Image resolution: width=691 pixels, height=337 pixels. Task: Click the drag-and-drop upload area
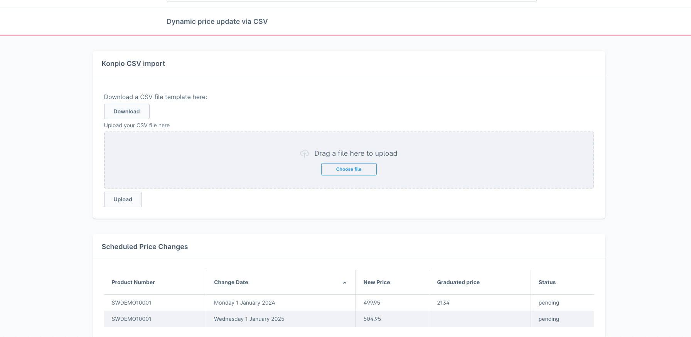[349, 160]
